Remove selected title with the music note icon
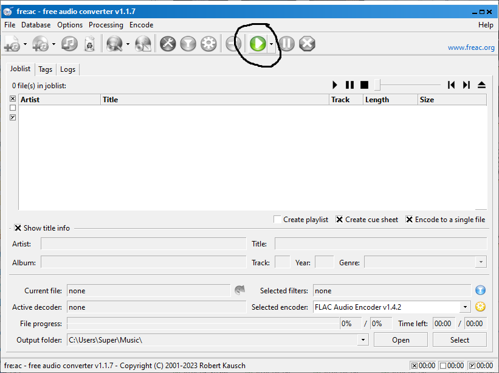 (x=69, y=43)
